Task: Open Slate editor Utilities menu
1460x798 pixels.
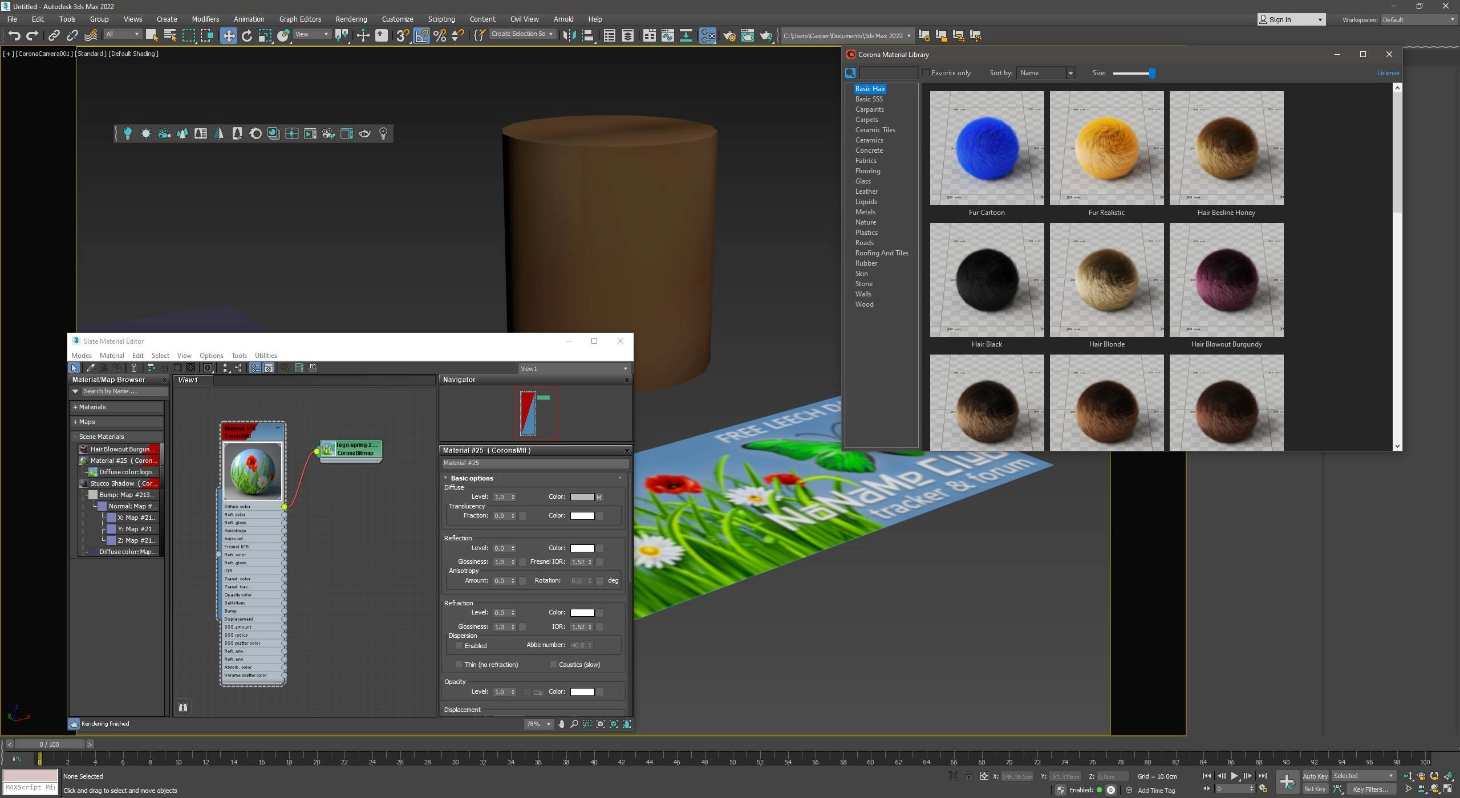Action: [x=266, y=356]
